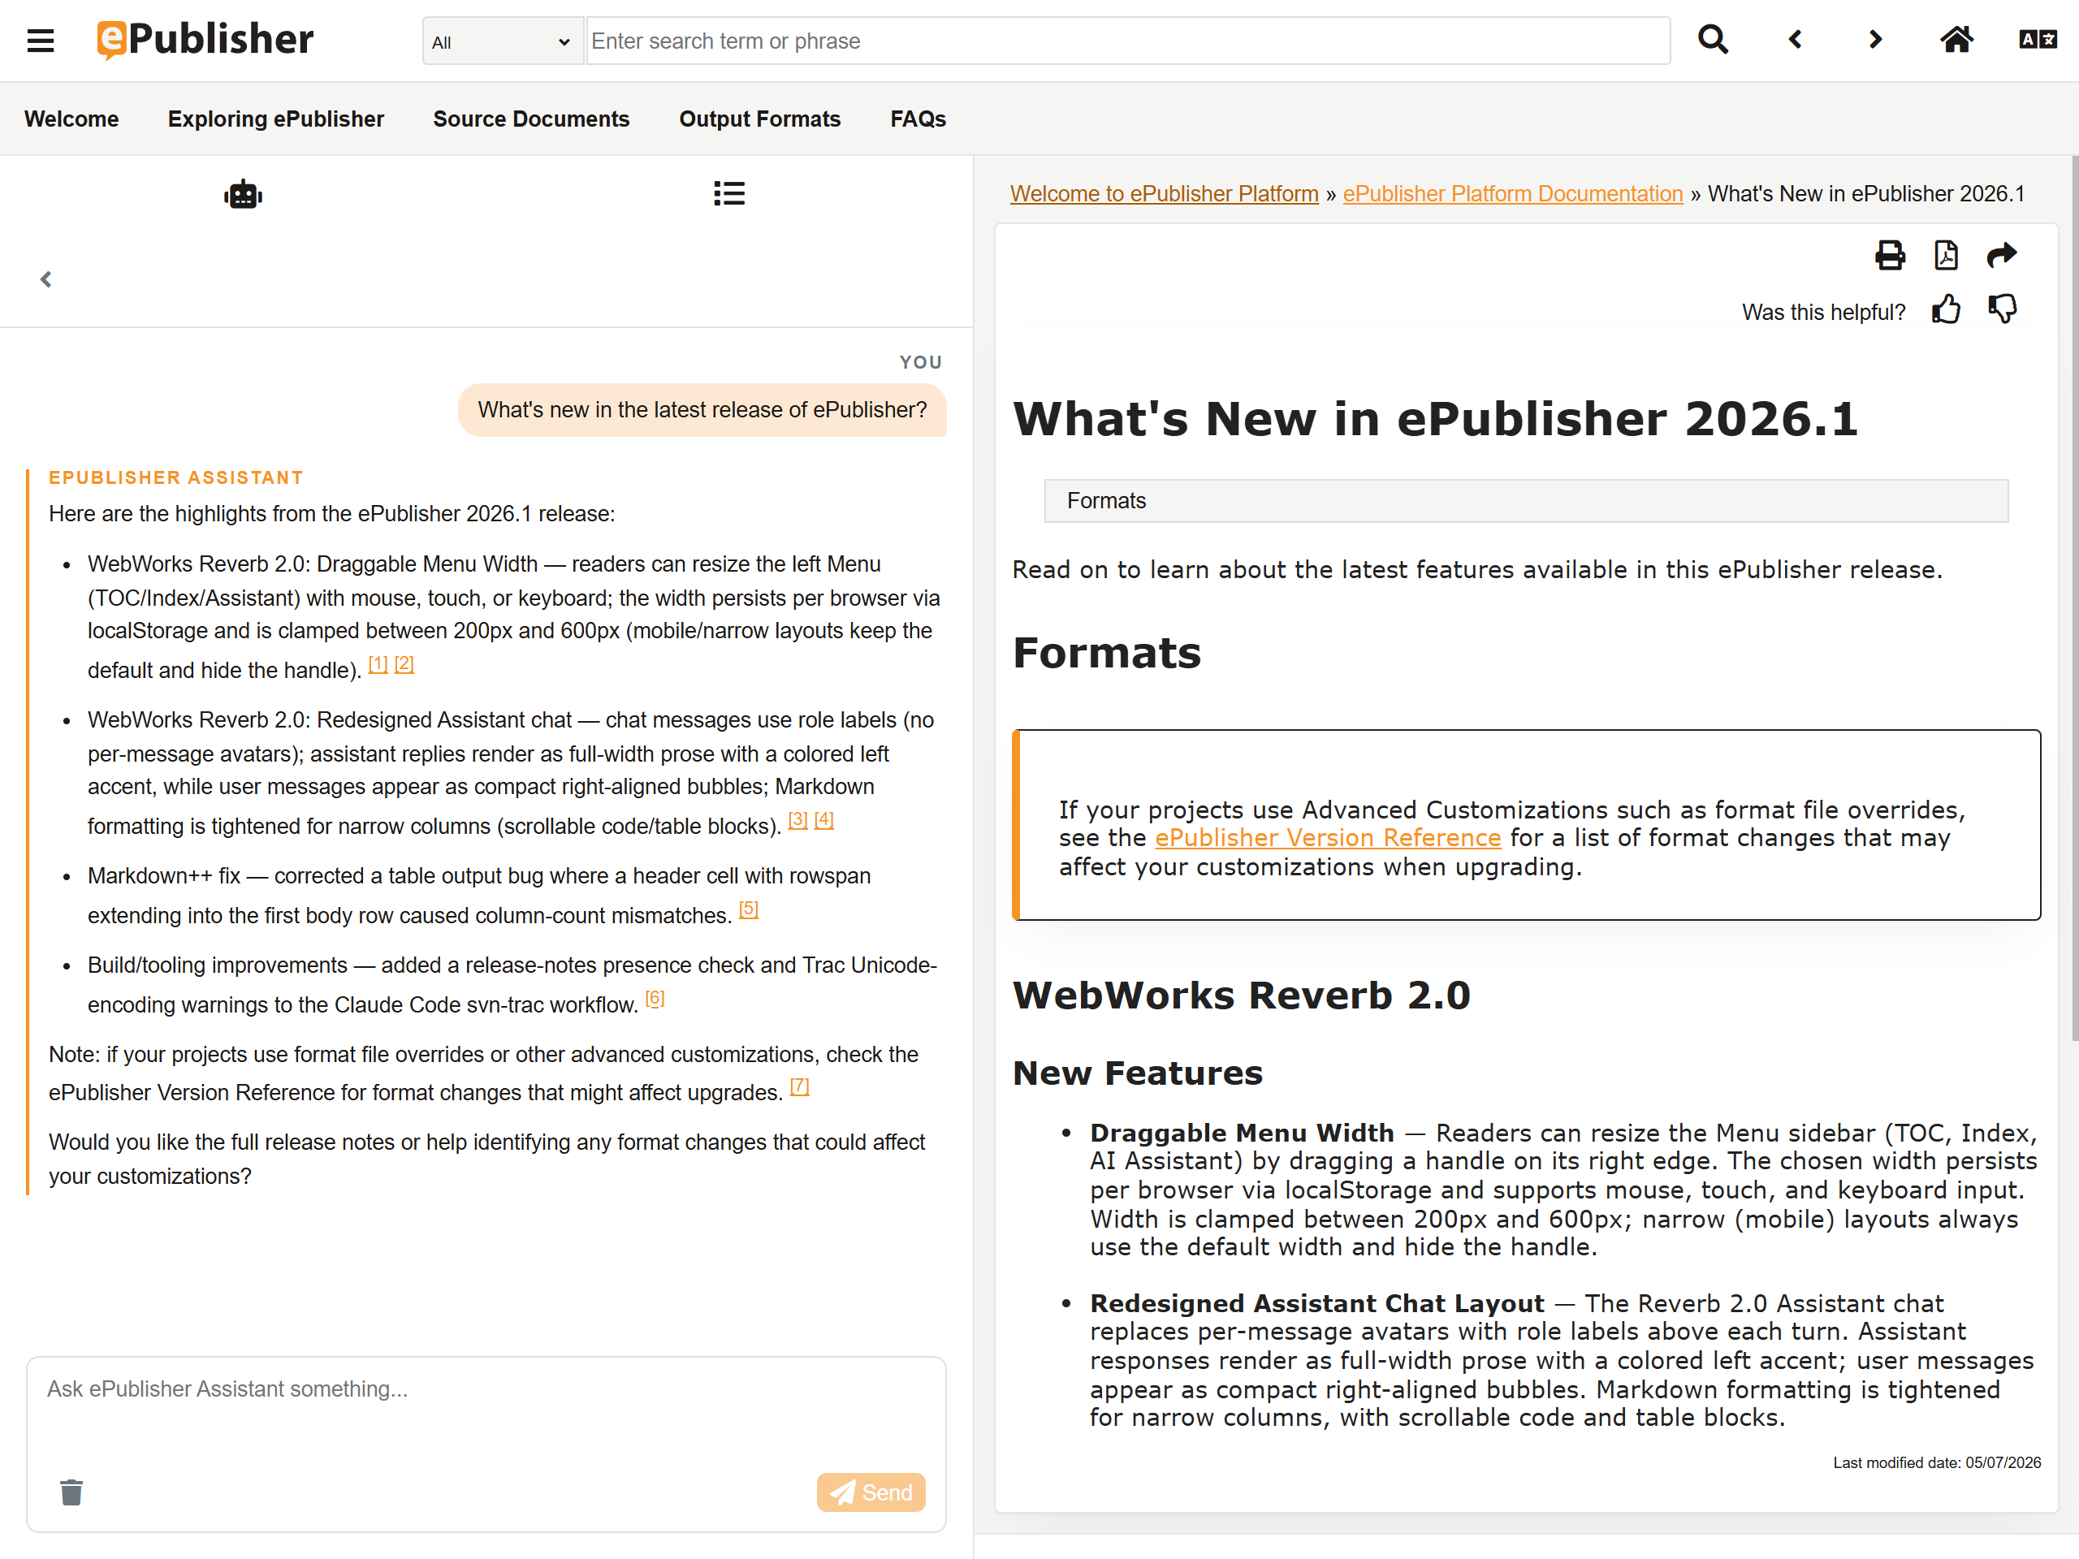Click the 'WebWorks Reverb 2.0' heading

pos(1242,995)
